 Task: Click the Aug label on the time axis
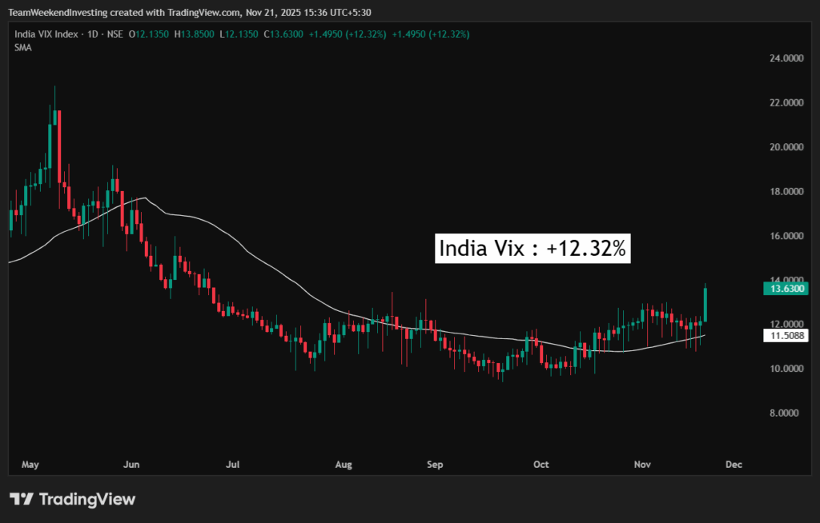coord(344,464)
